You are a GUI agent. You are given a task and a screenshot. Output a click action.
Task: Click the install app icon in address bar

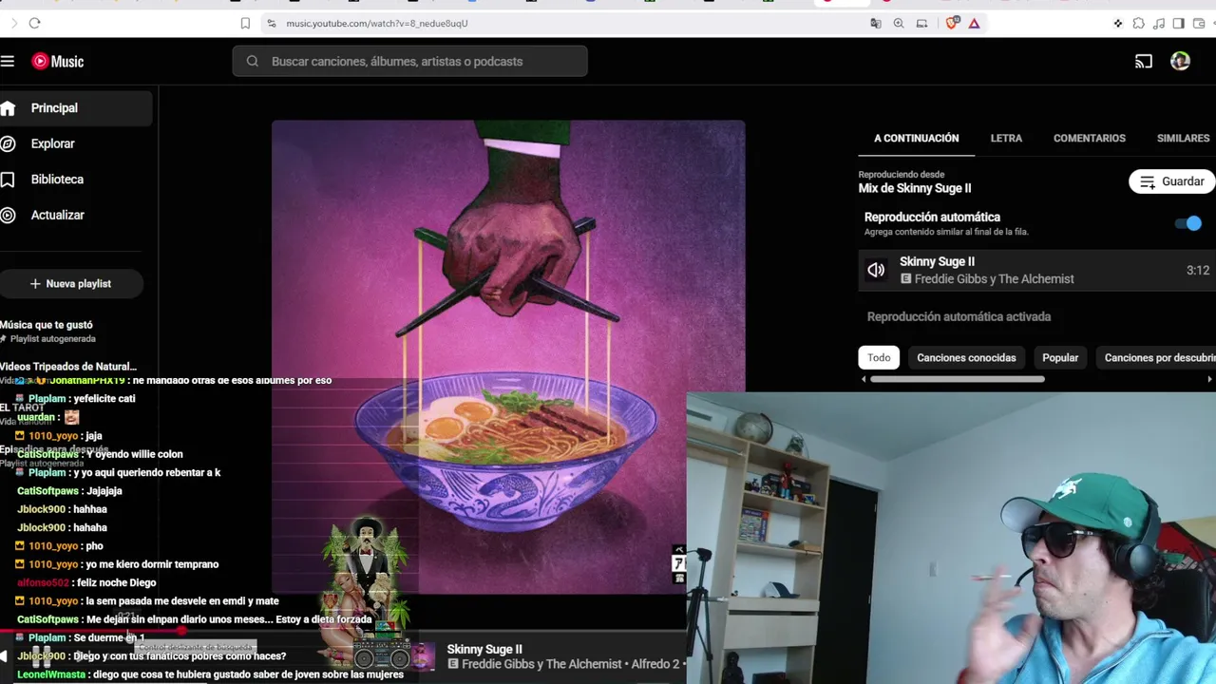click(921, 23)
